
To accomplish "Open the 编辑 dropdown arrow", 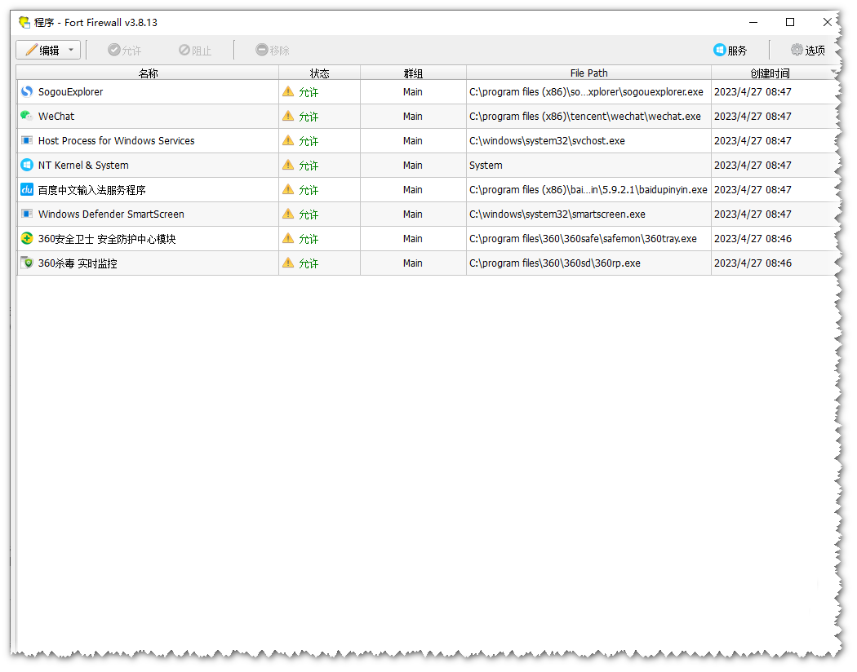I will pyautogui.click(x=71, y=51).
